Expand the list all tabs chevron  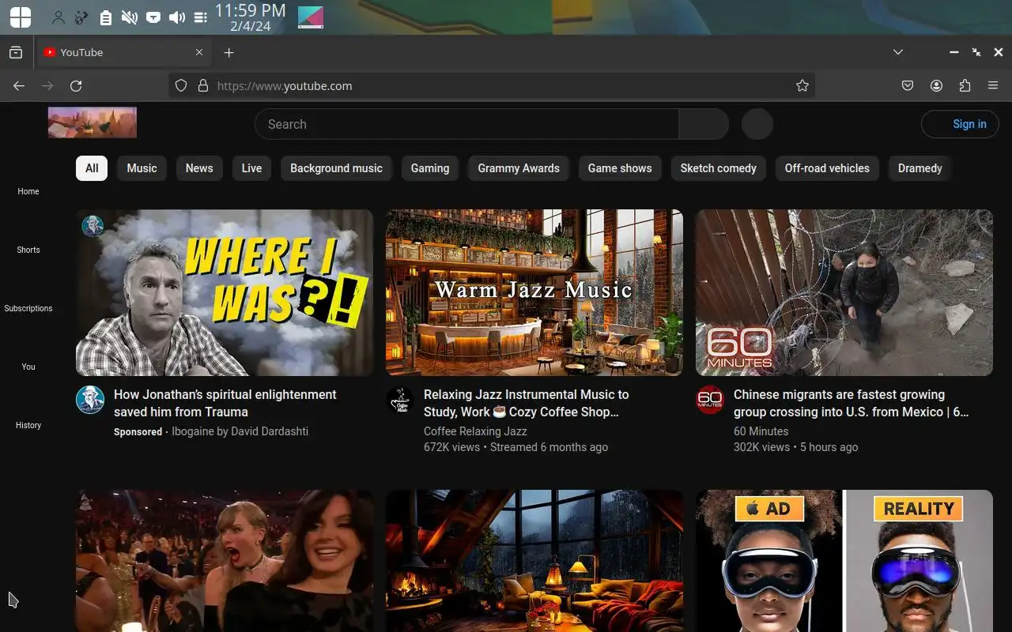pyautogui.click(x=898, y=52)
